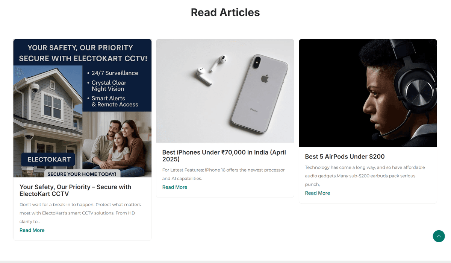Click the 'Don't wait for a break-in' excerpt
Screen dimensions: 451x263
click(80, 213)
